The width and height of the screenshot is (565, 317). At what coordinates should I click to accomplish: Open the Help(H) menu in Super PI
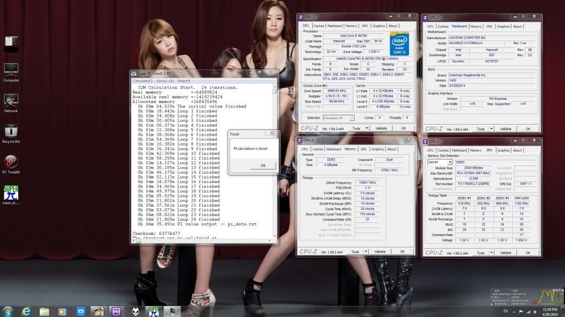(x=184, y=81)
